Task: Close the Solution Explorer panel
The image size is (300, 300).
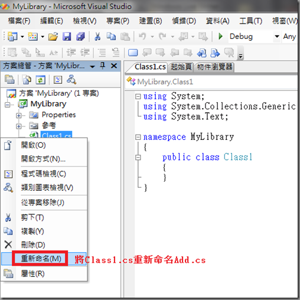Action: [x=114, y=66]
